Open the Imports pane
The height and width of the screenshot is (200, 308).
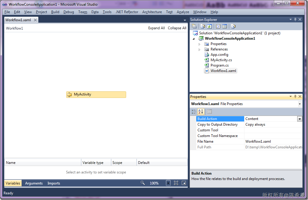[54, 183]
